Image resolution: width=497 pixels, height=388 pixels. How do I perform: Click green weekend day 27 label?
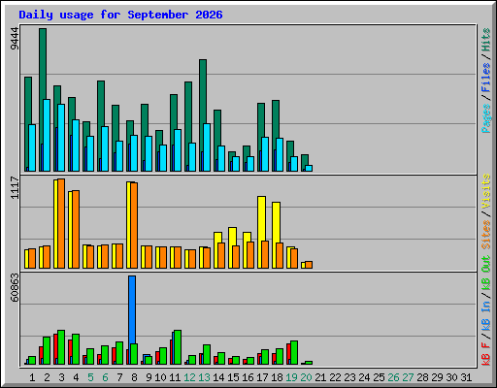point(408,377)
